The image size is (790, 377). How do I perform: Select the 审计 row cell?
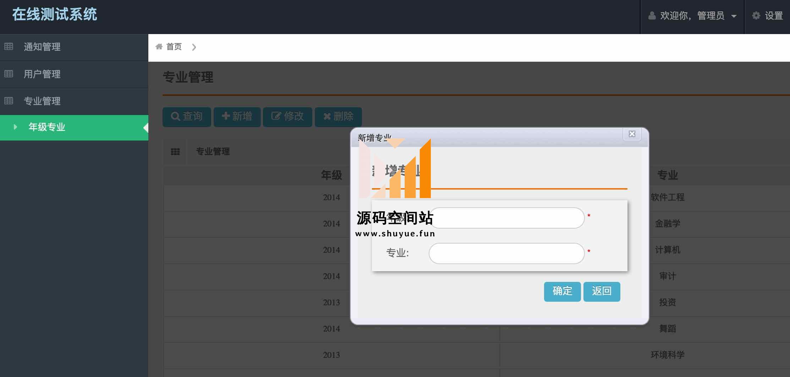tap(668, 276)
